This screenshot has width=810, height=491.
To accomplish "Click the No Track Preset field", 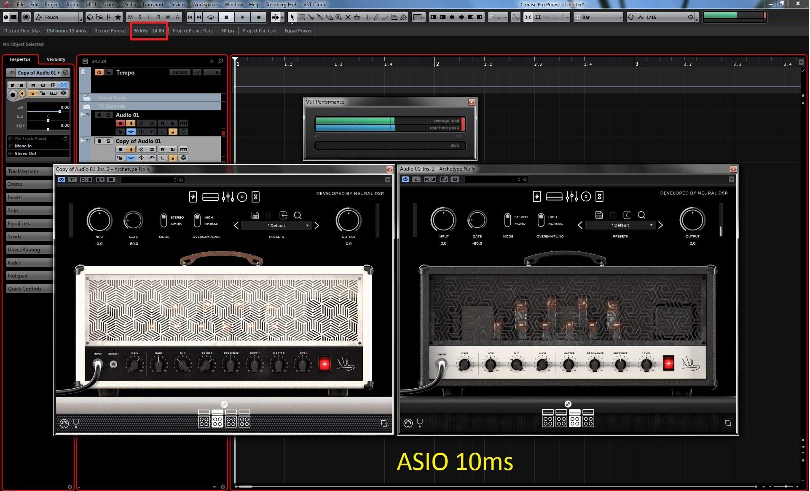I will (x=38, y=139).
